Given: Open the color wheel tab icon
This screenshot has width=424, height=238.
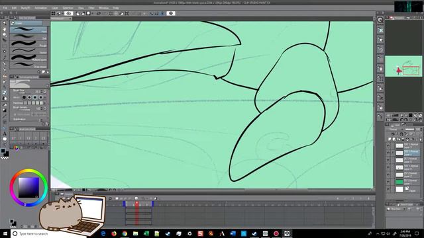Looking at the screenshot, I should (x=16, y=148).
